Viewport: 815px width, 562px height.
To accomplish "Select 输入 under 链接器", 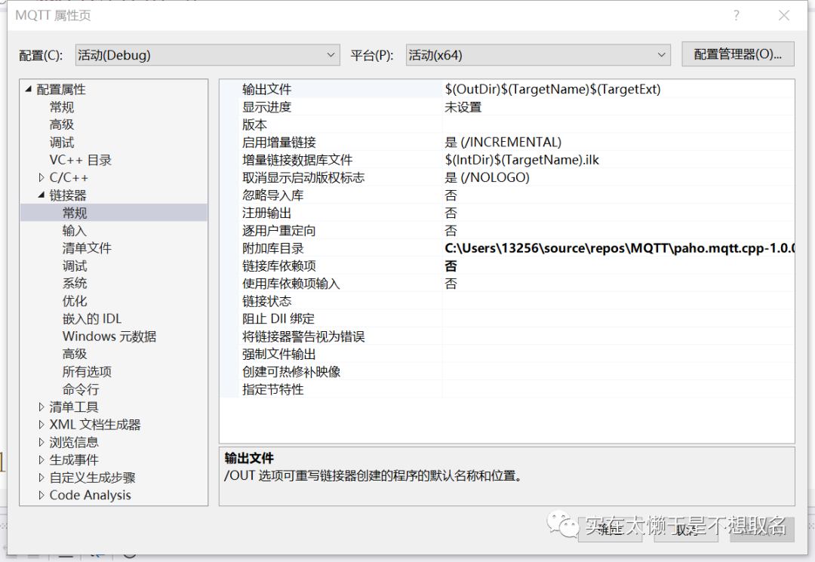I will pos(75,231).
